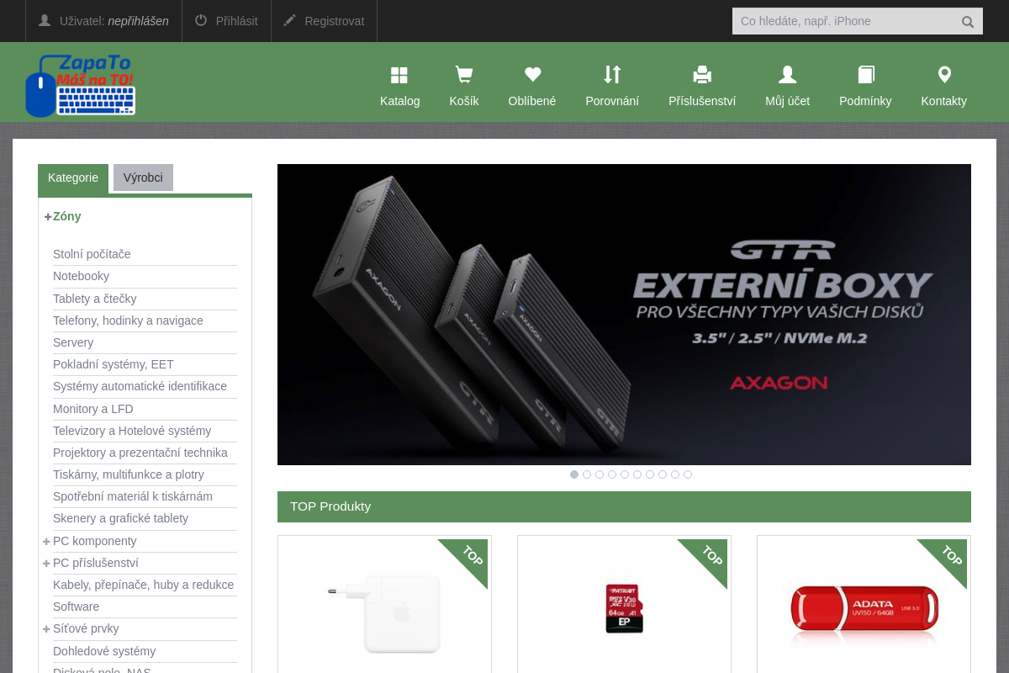Open Projektory a prezentační technika category

click(x=140, y=453)
